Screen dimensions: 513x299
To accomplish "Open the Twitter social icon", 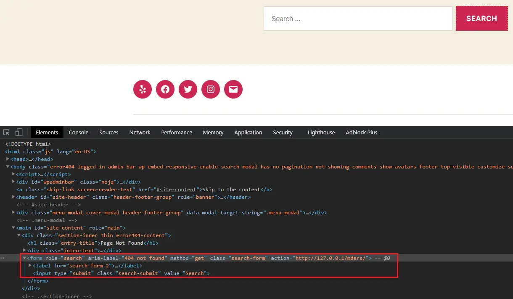I will click(188, 89).
